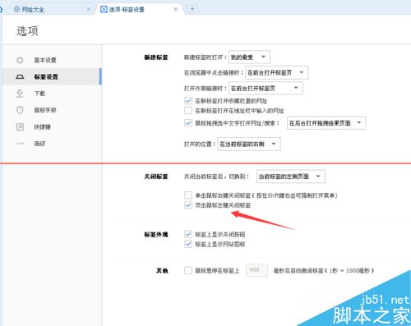The width and height of the screenshot is (411, 326).
Task: Toggle 鼠标拖拽选中文字打开网址/搜索 checkbox
Action: [x=188, y=123]
